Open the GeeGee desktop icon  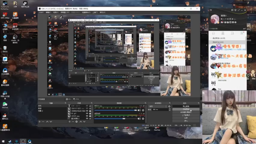(157, 129)
